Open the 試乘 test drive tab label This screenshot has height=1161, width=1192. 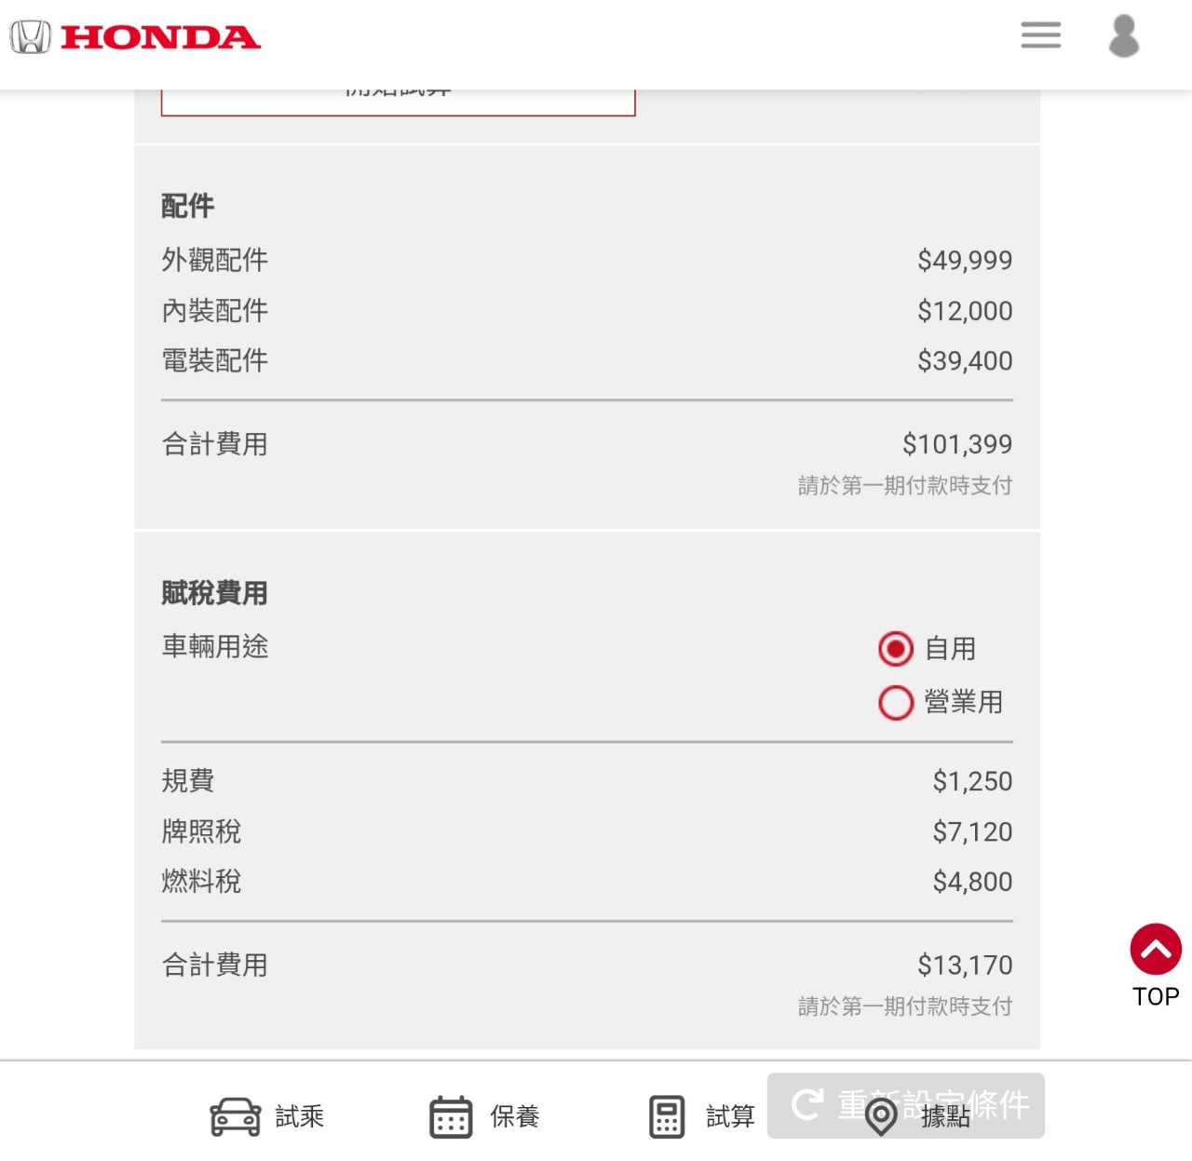[300, 1116]
